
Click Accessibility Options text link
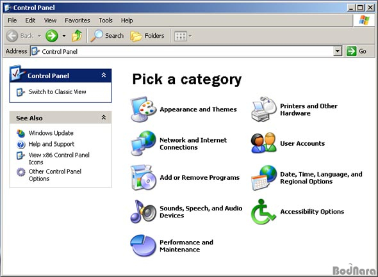[x=312, y=212]
